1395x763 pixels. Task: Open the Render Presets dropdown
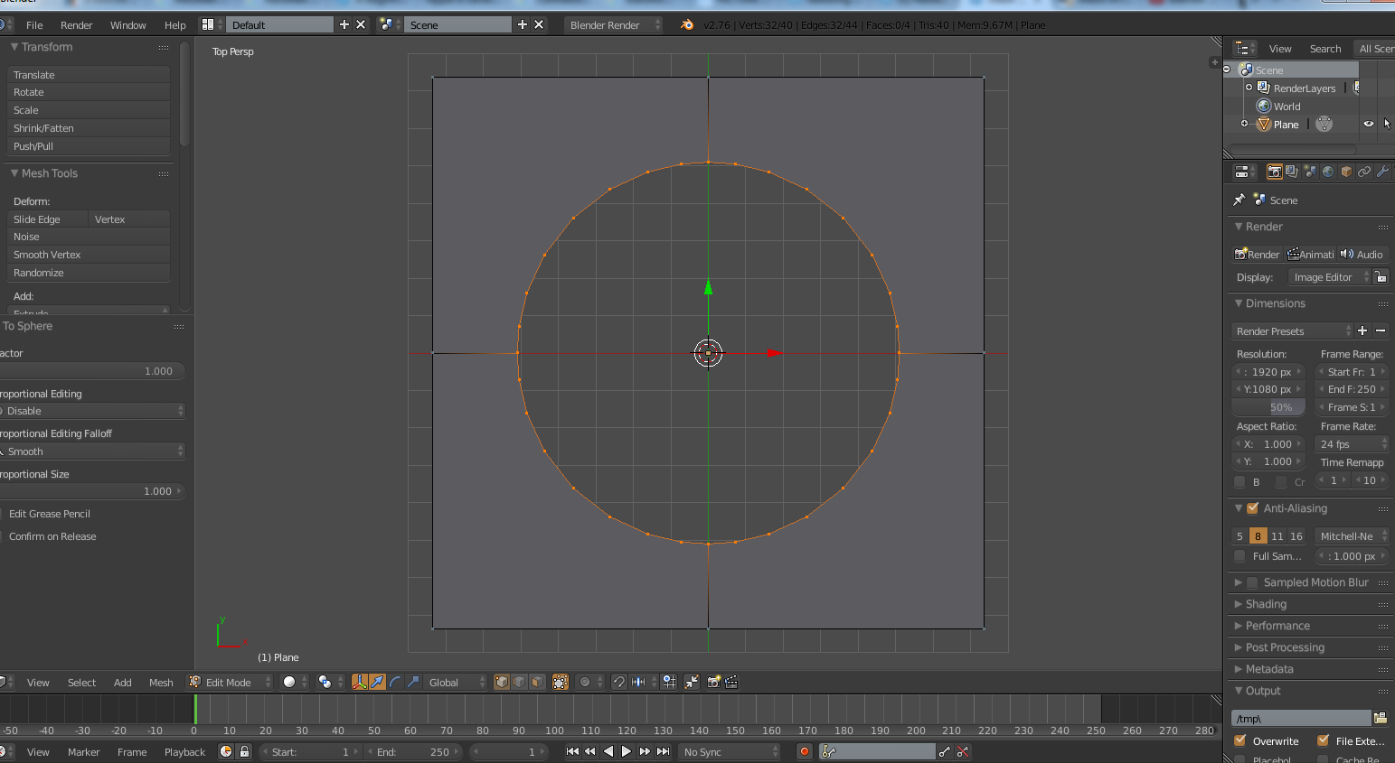pos(1293,331)
